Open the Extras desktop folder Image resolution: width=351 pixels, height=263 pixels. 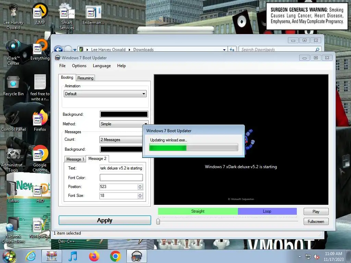point(13,192)
